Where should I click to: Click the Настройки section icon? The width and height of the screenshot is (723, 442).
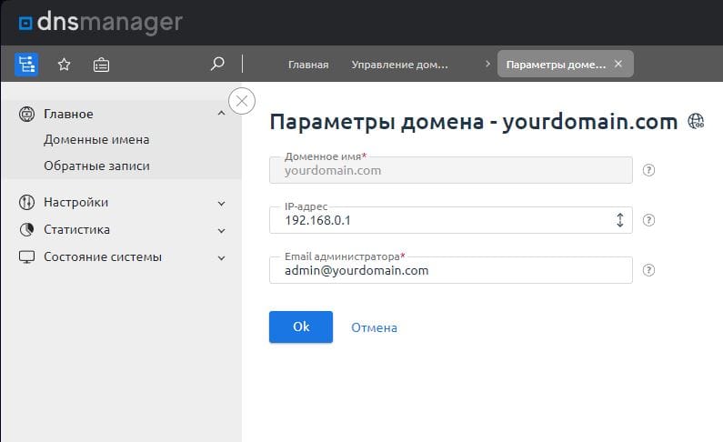[26, 202]
